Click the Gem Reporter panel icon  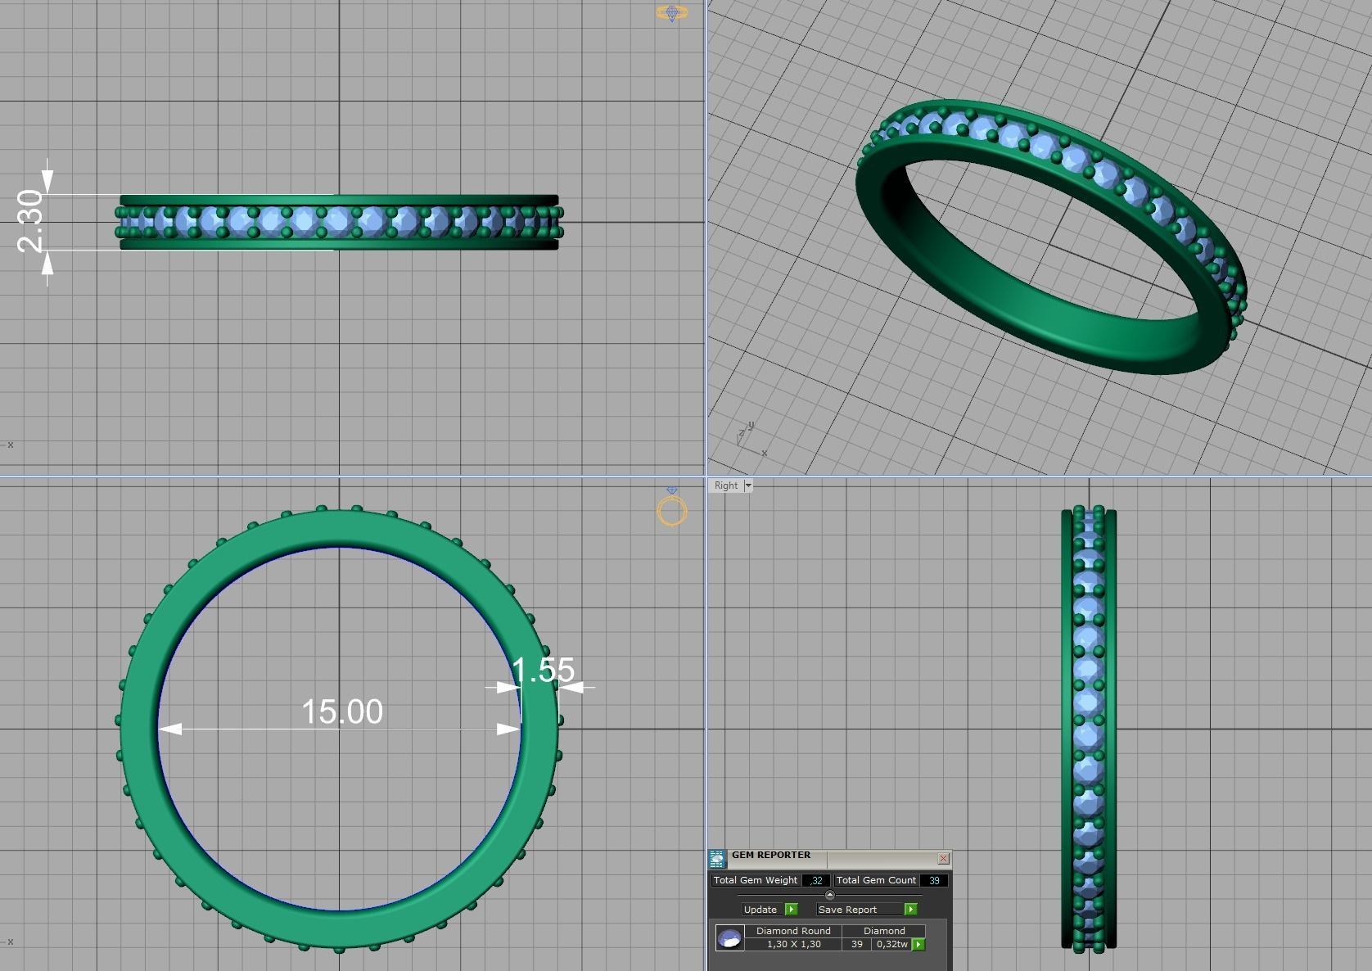tap(717, 859)
